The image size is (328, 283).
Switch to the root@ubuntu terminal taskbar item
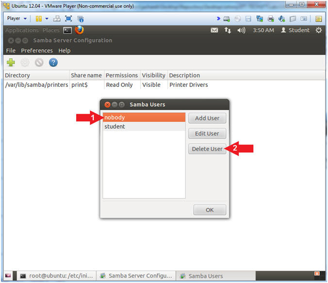56,276
